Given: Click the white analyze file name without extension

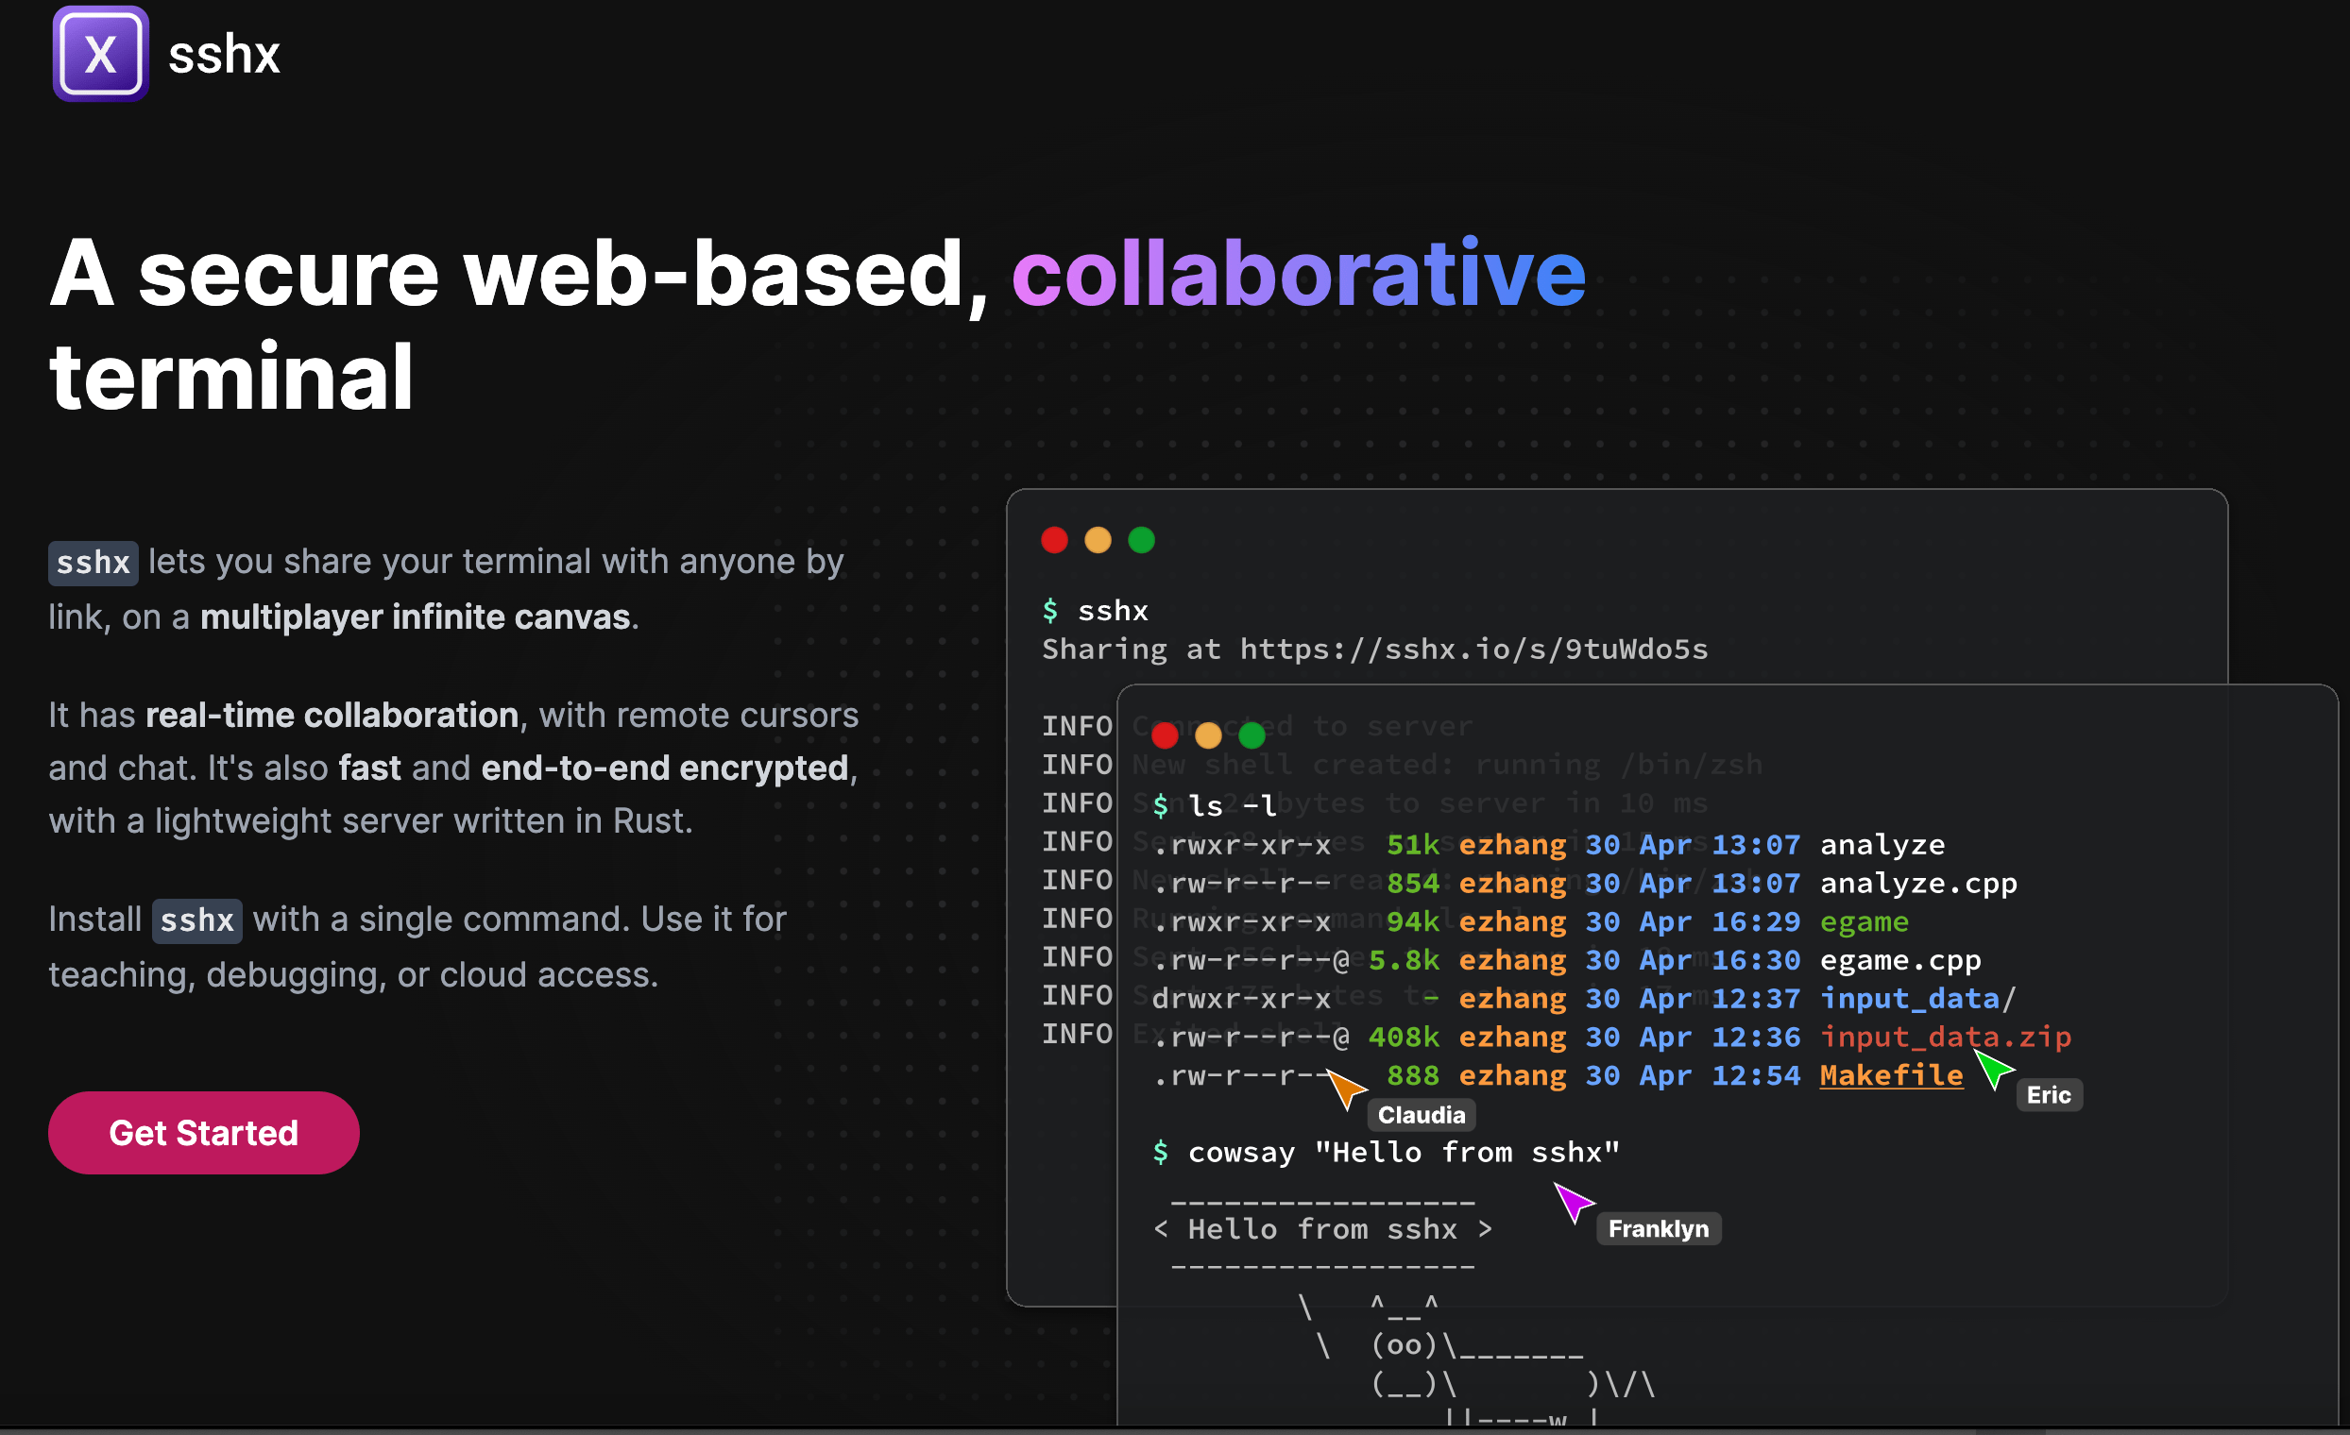Looking at the screenshot, I should coord(1882,845).
